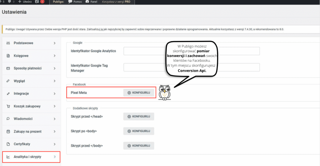Expand Księgowe using its chevron arrow

[54, 56]
